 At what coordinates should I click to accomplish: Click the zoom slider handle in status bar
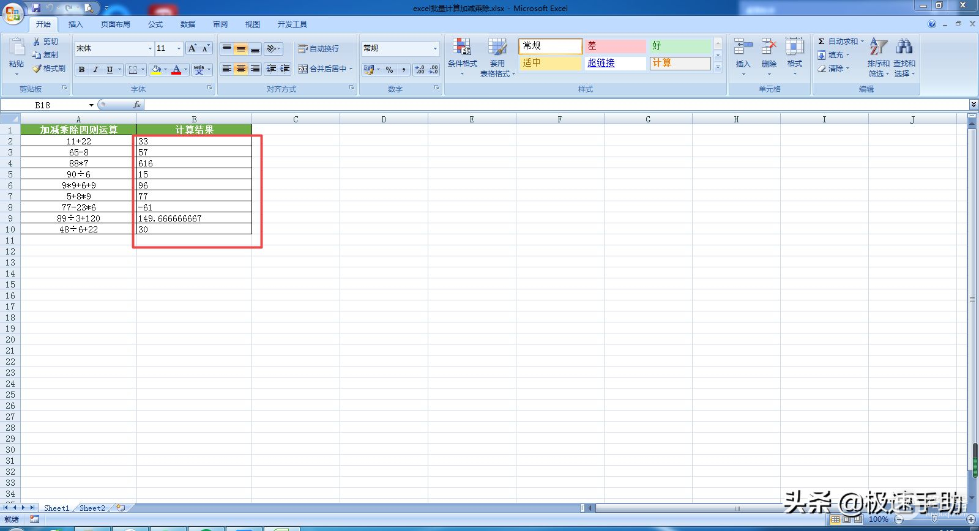(934, 519)
